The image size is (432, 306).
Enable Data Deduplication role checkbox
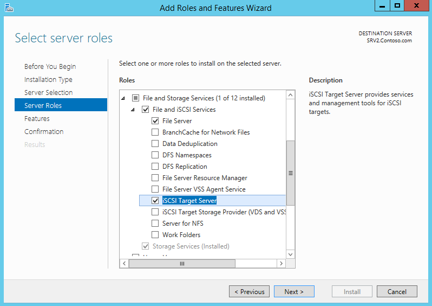[155, 144]
